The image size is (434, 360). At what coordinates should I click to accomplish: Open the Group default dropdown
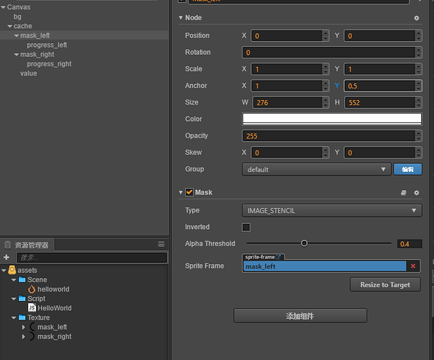[317, 169]
